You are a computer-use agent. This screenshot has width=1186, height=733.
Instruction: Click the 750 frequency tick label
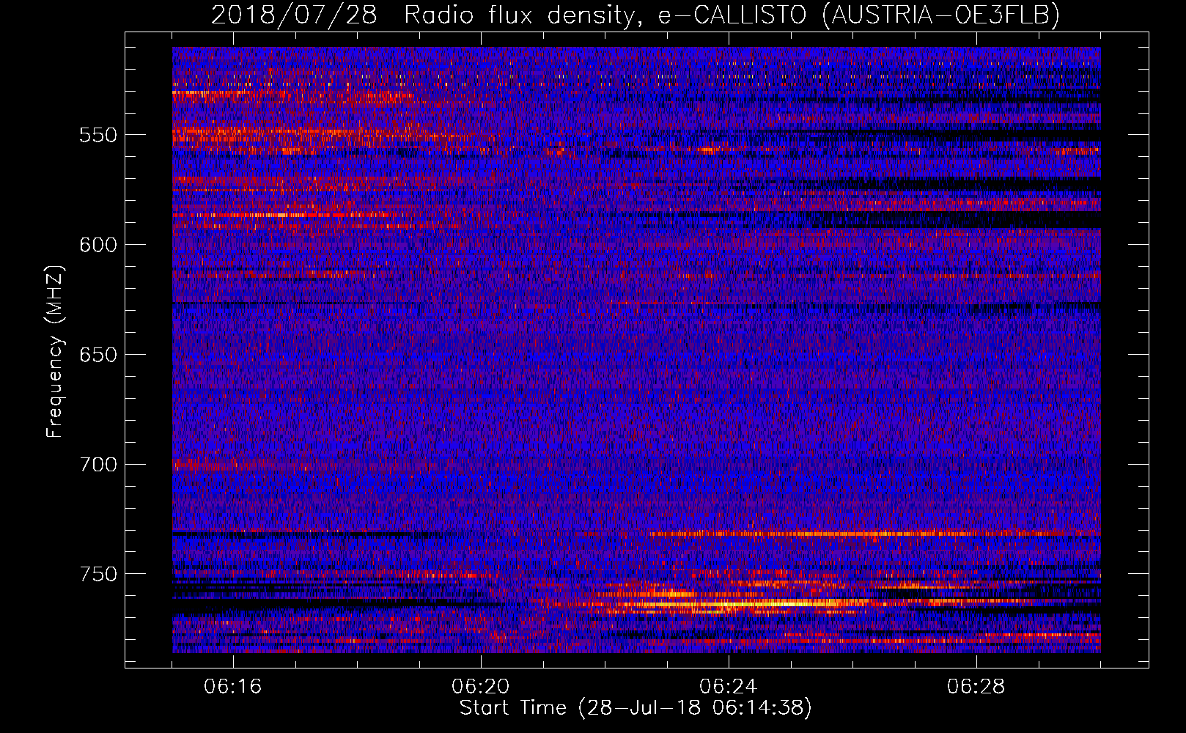[98, 574]
